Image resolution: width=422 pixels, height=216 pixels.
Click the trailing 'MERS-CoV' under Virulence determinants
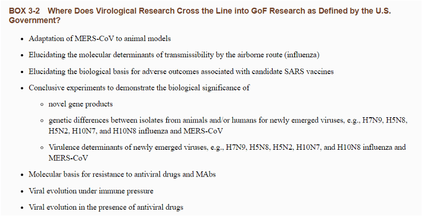click(68, 158)
